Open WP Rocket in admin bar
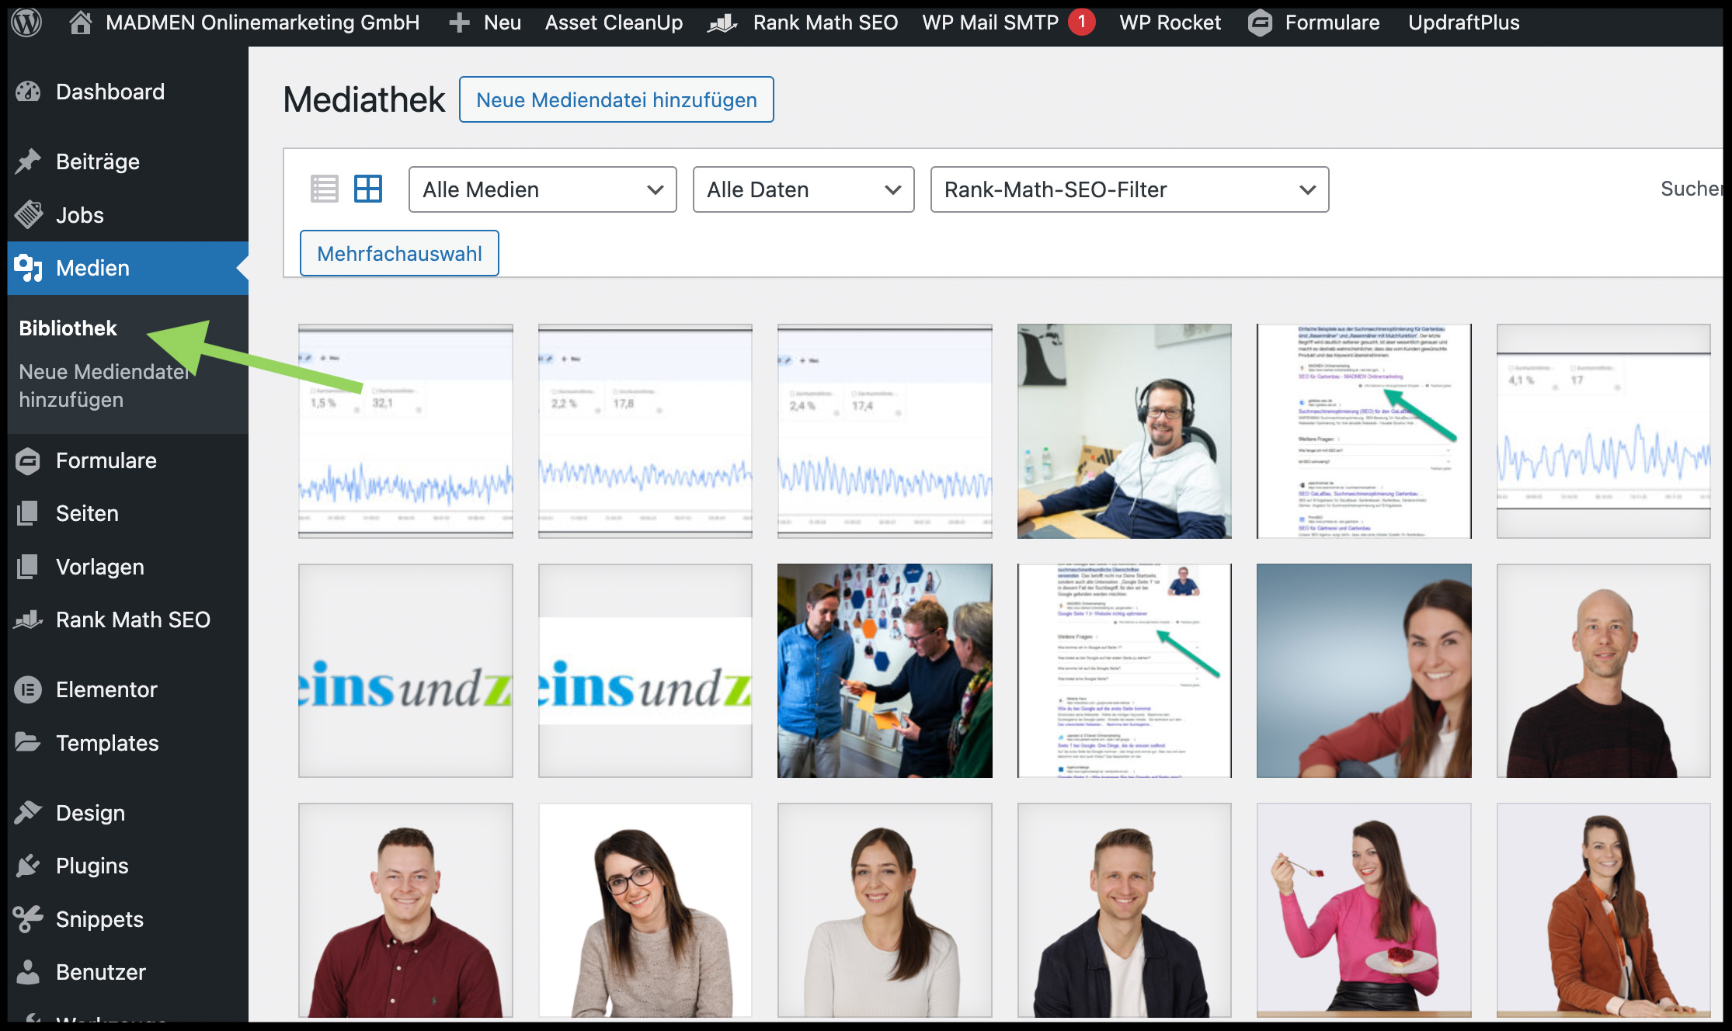The image size is (1732, 1031). (x=1170, y=23)
